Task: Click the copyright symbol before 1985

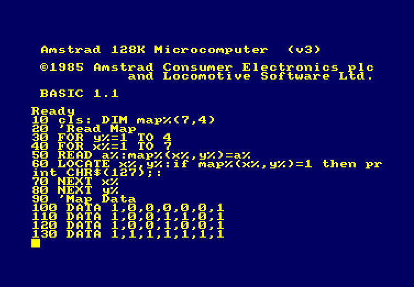Action: pyautogui.click(x=44, y=67)
